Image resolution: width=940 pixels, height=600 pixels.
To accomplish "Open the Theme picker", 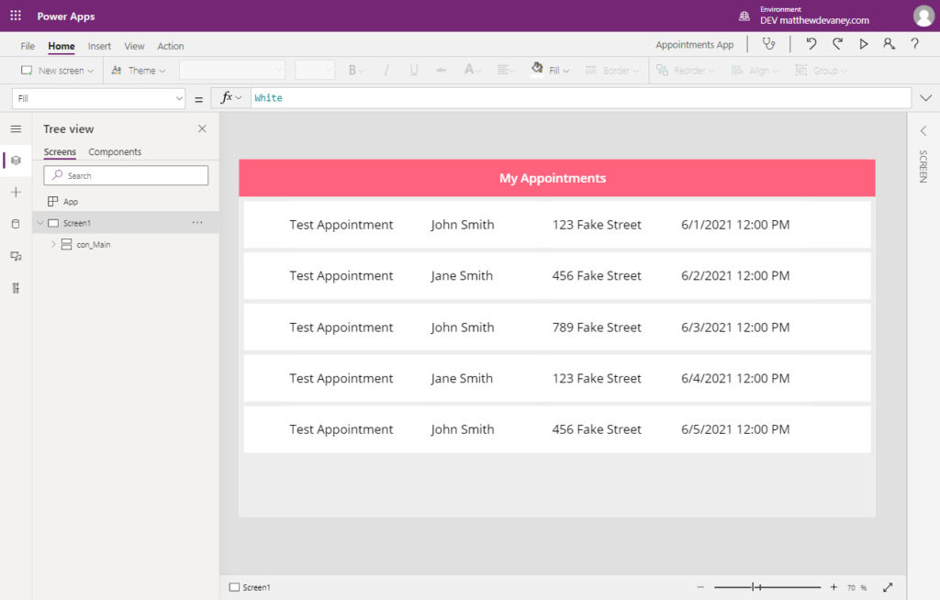I will click(x=139, y=70).
